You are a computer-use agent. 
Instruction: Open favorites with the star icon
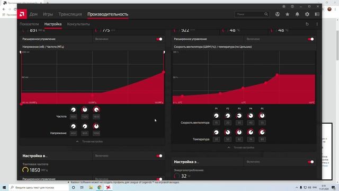[x=287, y=14]
